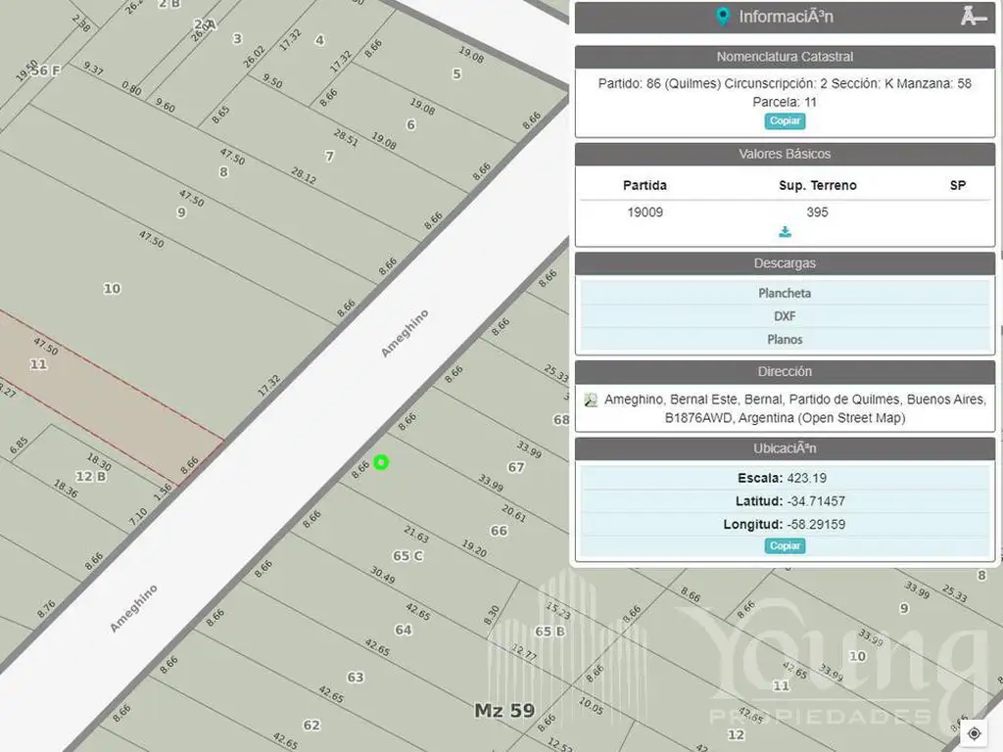
Task: Select parcel 10 on the map
Action: (112, 288)
